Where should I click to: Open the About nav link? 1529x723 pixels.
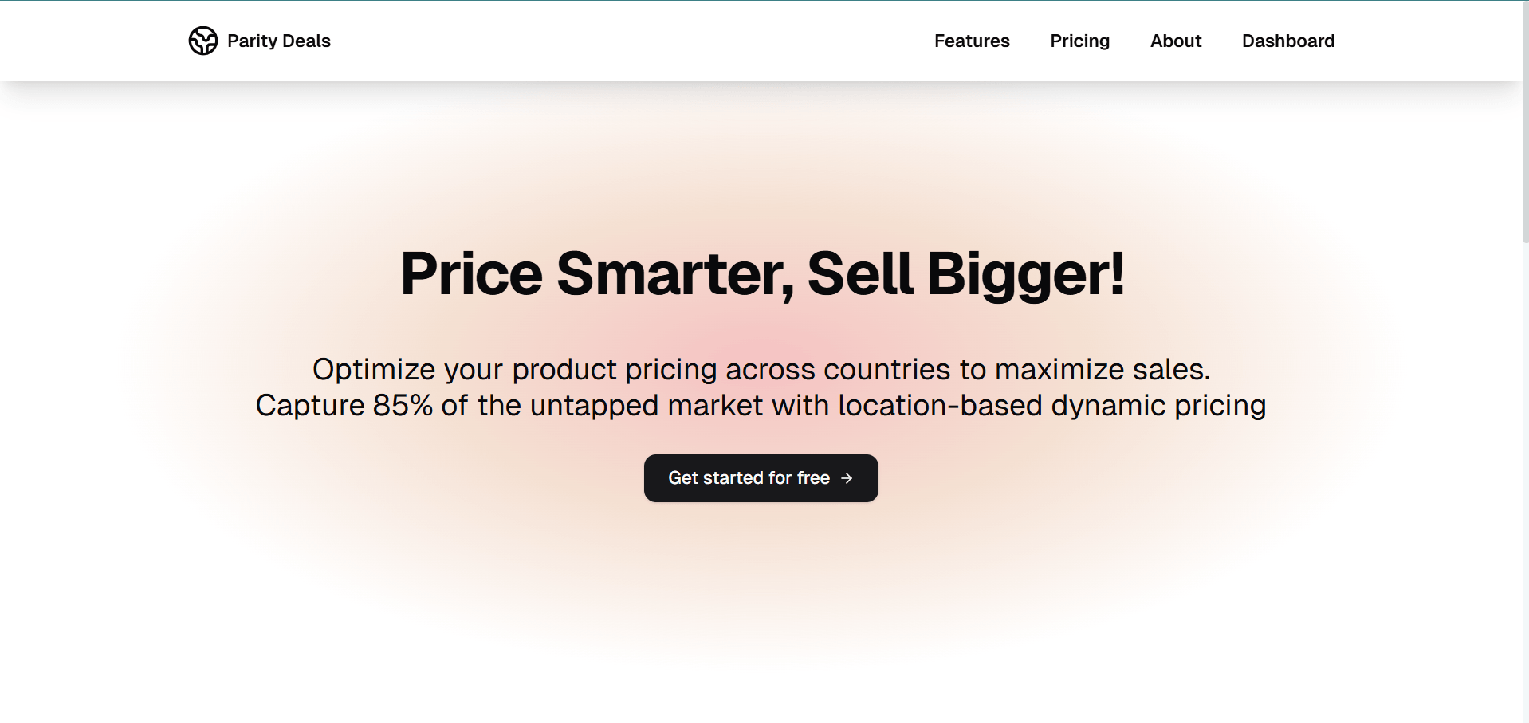1175,41
